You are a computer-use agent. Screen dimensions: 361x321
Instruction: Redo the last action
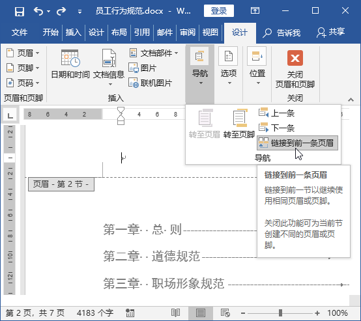61,11
